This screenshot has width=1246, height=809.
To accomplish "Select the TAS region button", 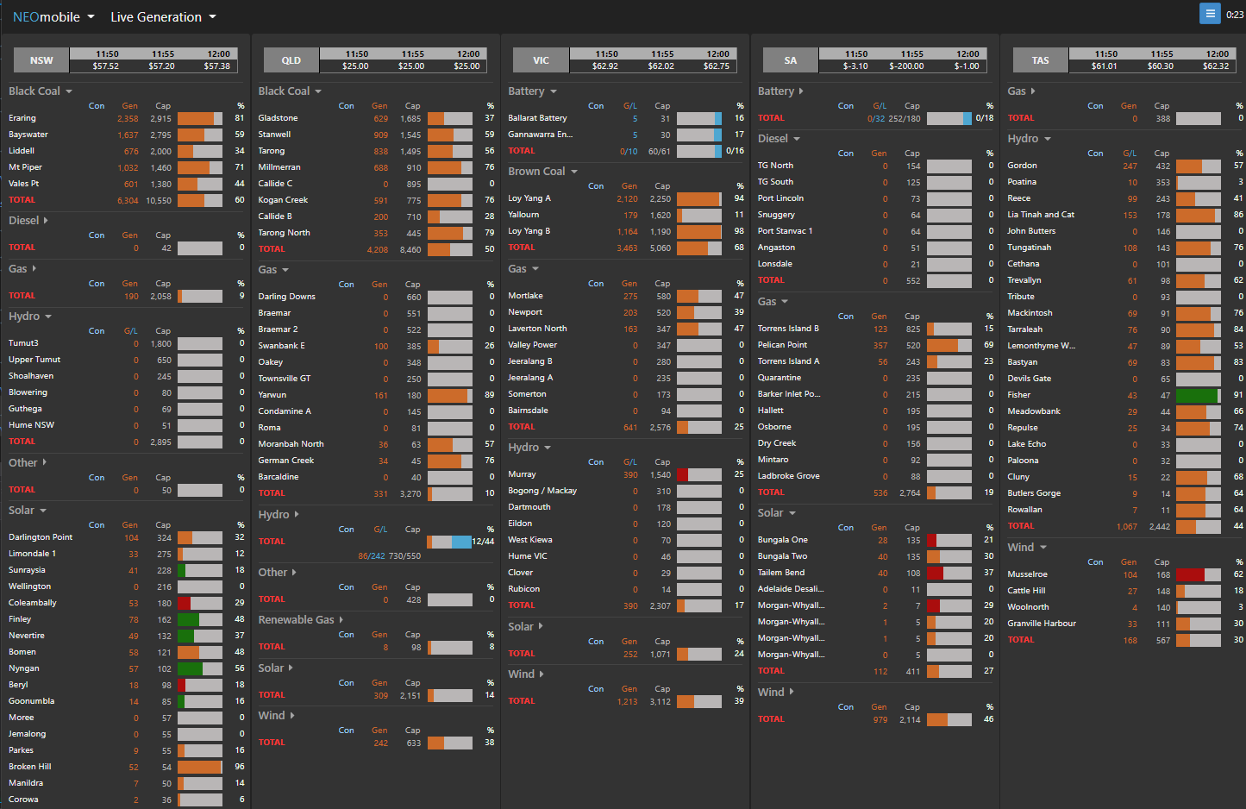I will point(1041,60).
